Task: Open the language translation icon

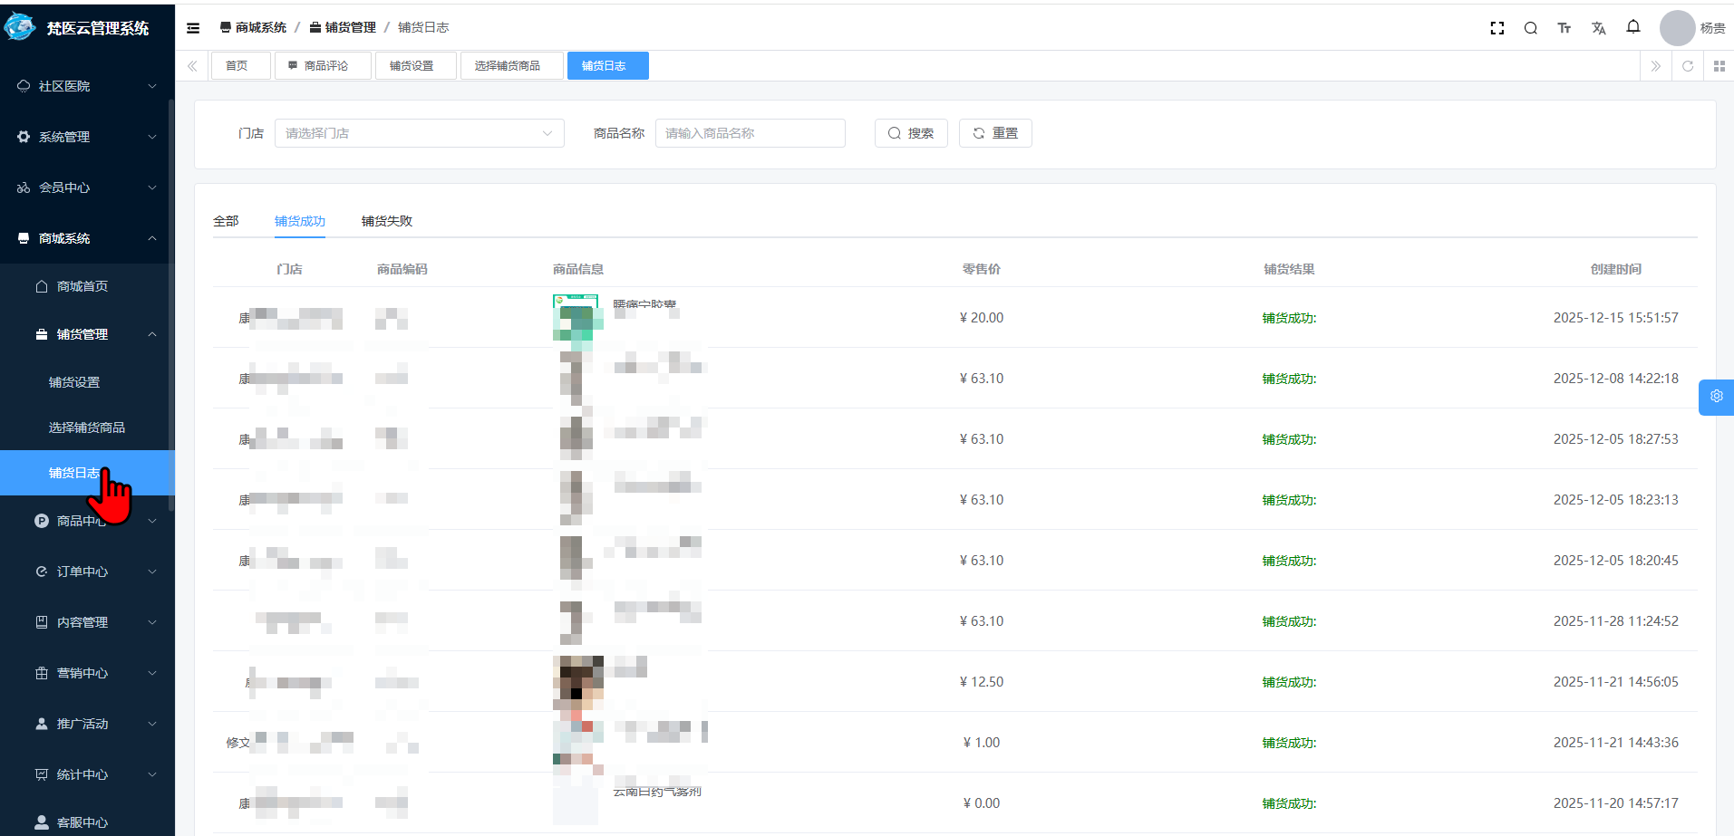Action: pyautogui.click(x=1598, y=28)
